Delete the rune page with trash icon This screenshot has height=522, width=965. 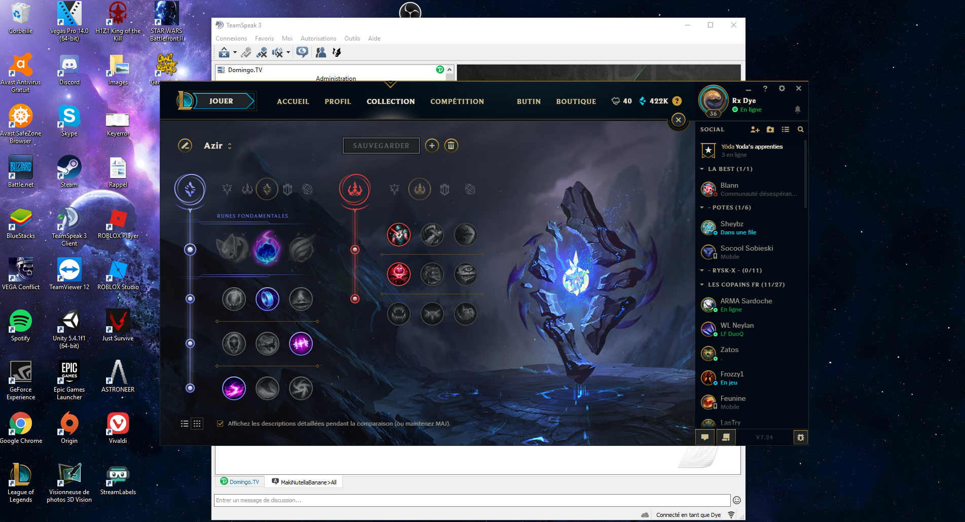[451, 146]
